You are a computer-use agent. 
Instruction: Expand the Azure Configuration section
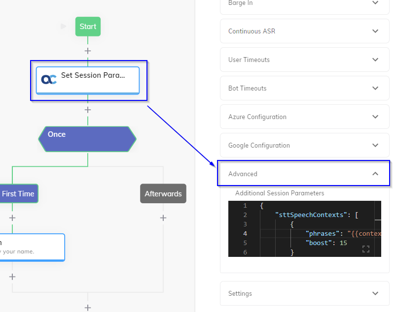[x=305, y=117]
